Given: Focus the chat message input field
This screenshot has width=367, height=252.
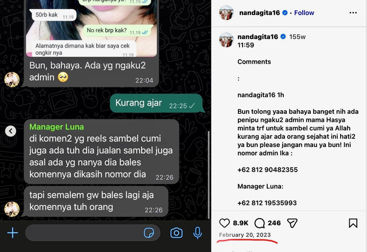Looking at the screenshot, I should [93, 233].
